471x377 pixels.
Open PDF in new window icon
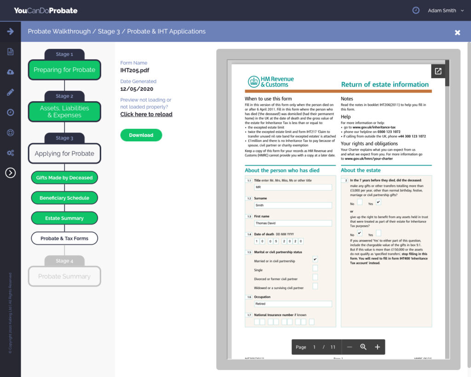point(438,71)
